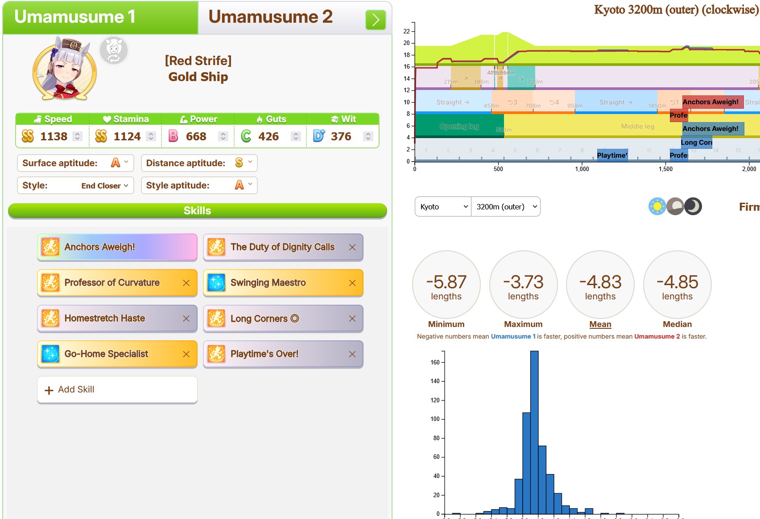
Task: Click the Skills header bar
Action: click(x=197, y=211)
